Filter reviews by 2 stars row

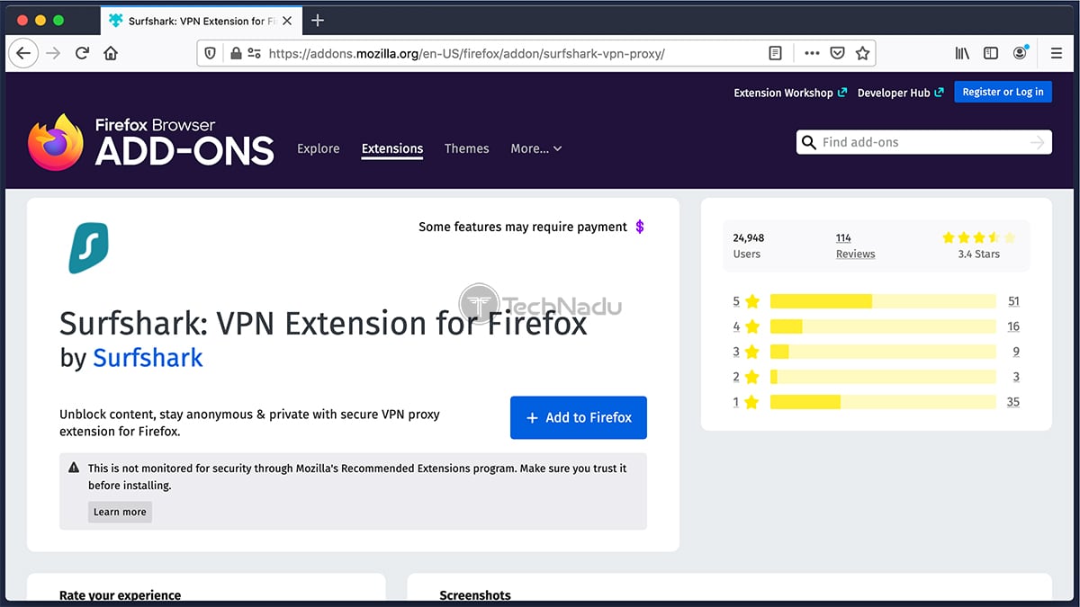[876, 377]
